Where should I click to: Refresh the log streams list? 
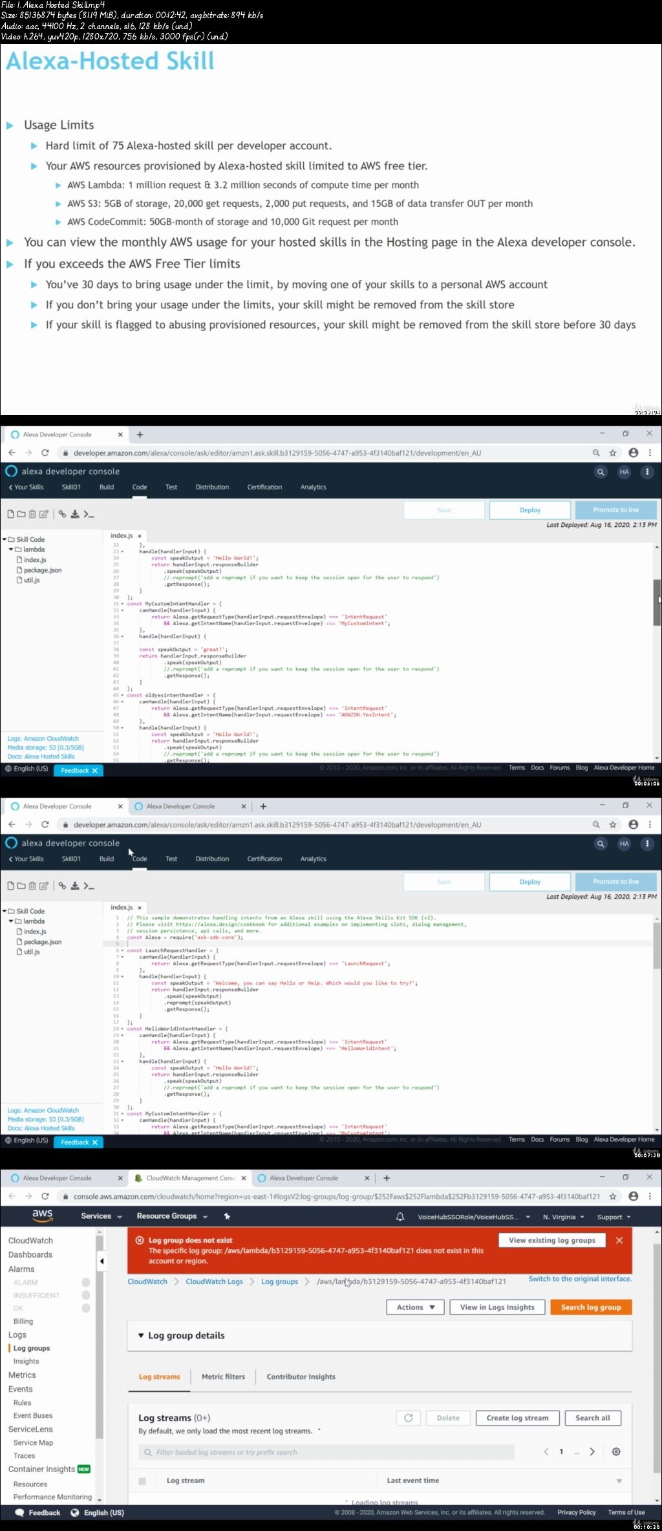coord(409,1418)
